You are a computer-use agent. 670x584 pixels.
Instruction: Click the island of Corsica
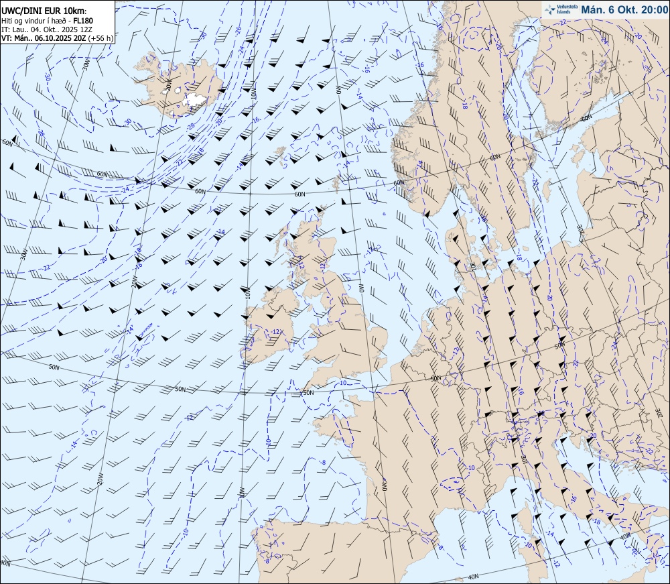pyautogui.click(x=526, y=518)
